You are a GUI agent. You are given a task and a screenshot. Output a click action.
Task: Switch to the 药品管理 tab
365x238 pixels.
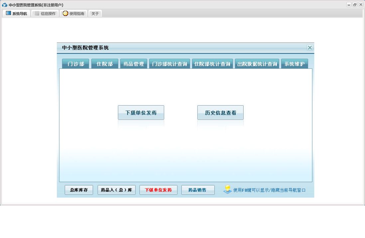134,64
